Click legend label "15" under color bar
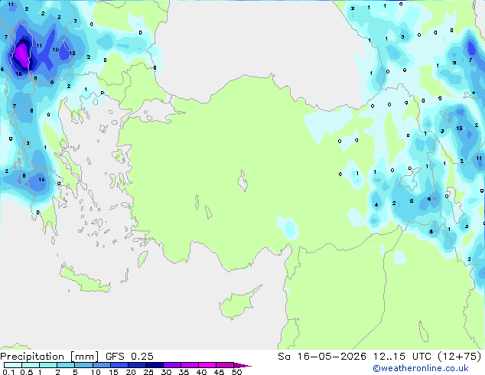485x375 pixels. point(113,372)
